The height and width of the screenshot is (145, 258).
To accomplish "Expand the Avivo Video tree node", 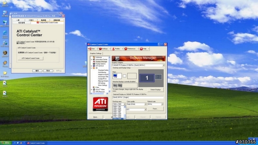I will [x=92, y=89].
